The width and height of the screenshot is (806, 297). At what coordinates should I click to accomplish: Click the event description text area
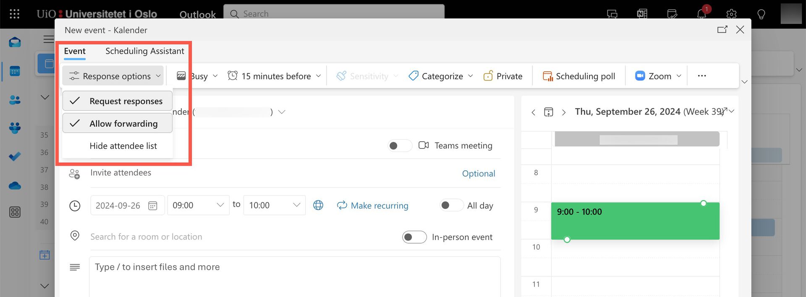(295, 277)
